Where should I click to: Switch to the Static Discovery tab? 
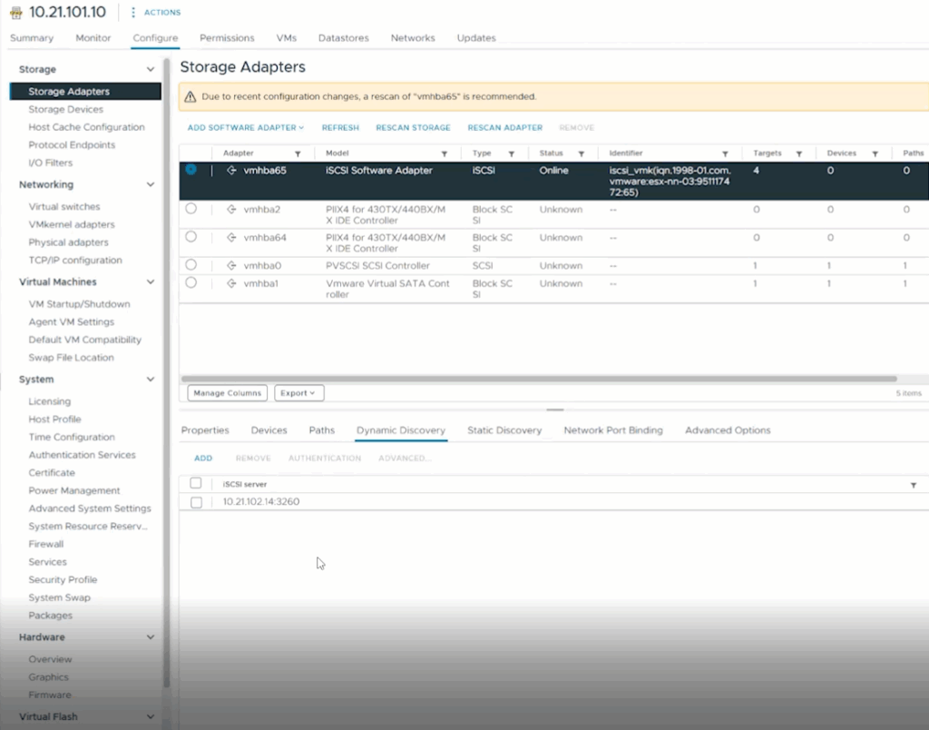(x=504, y=430)
